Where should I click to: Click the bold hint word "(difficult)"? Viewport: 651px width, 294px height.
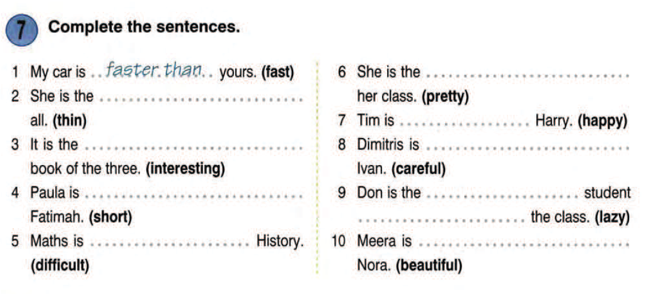(x=60, y=265)
